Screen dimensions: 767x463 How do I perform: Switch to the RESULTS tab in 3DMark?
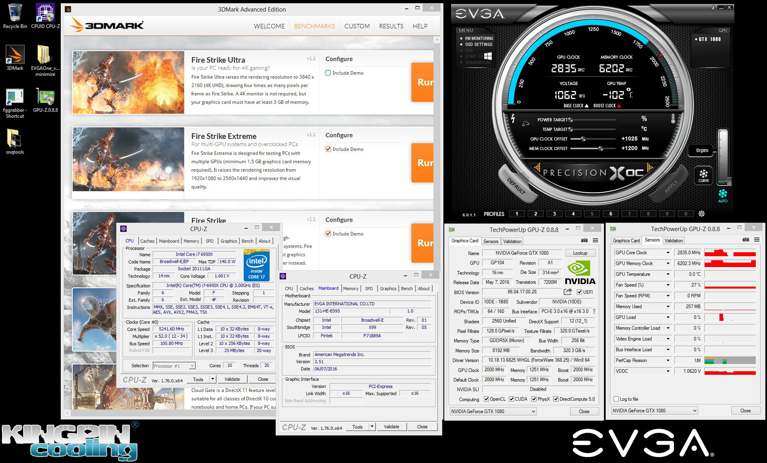391,26
